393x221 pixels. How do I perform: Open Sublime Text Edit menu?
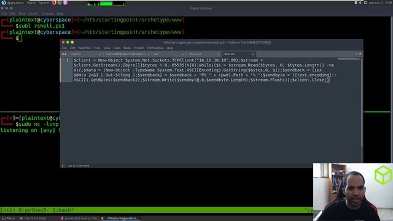click(x=72, y=48)
